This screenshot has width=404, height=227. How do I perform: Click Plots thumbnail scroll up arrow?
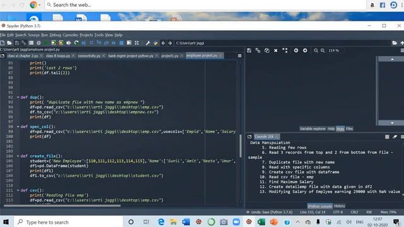tap(392, 59)
